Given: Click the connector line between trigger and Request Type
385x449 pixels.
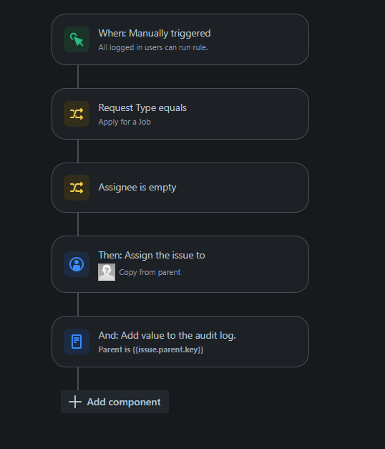Looking at the screenshot, I should click(78, 77).
